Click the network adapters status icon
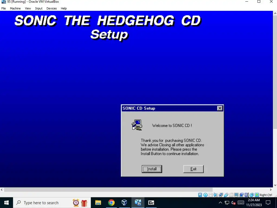 point(221,195)
